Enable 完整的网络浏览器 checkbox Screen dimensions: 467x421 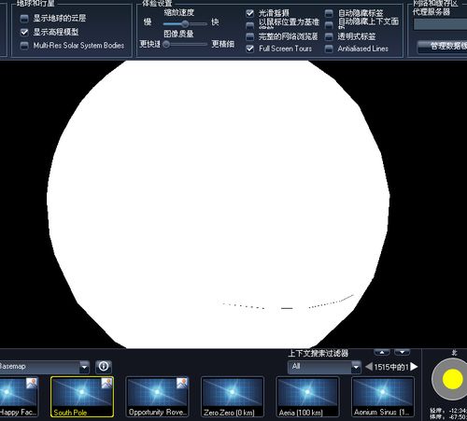pyautogui.click(x=250, y=36)
